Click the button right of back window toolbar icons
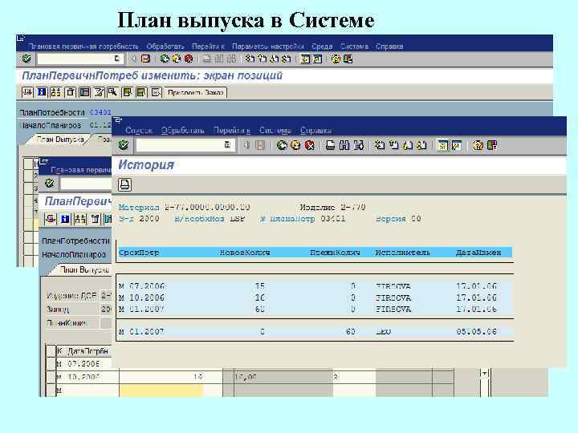Viewport: 578px width, 433px height. coord(196,92)
